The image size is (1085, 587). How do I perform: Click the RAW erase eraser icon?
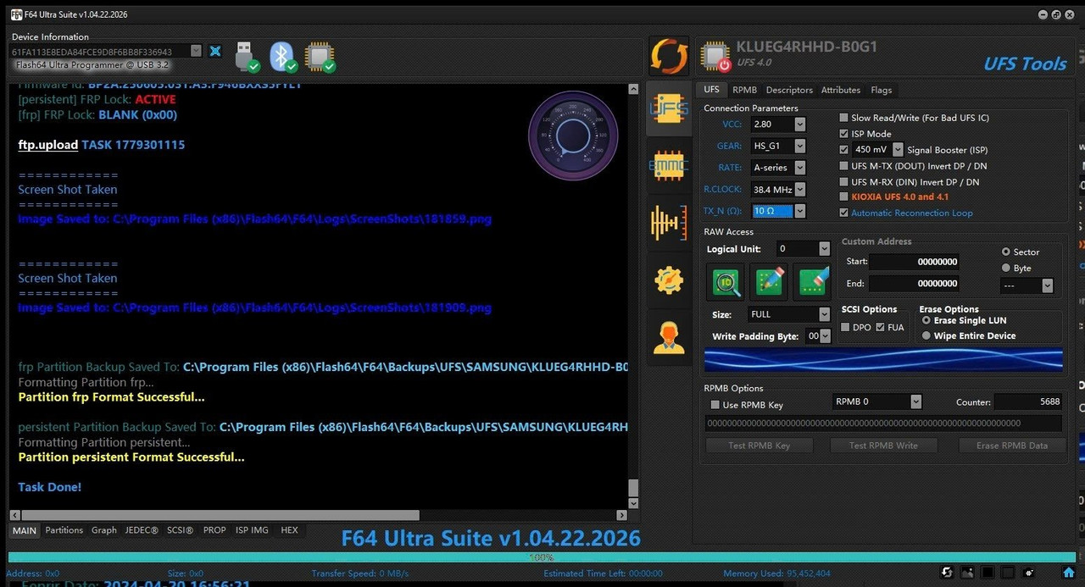click(x=811, y=282)
